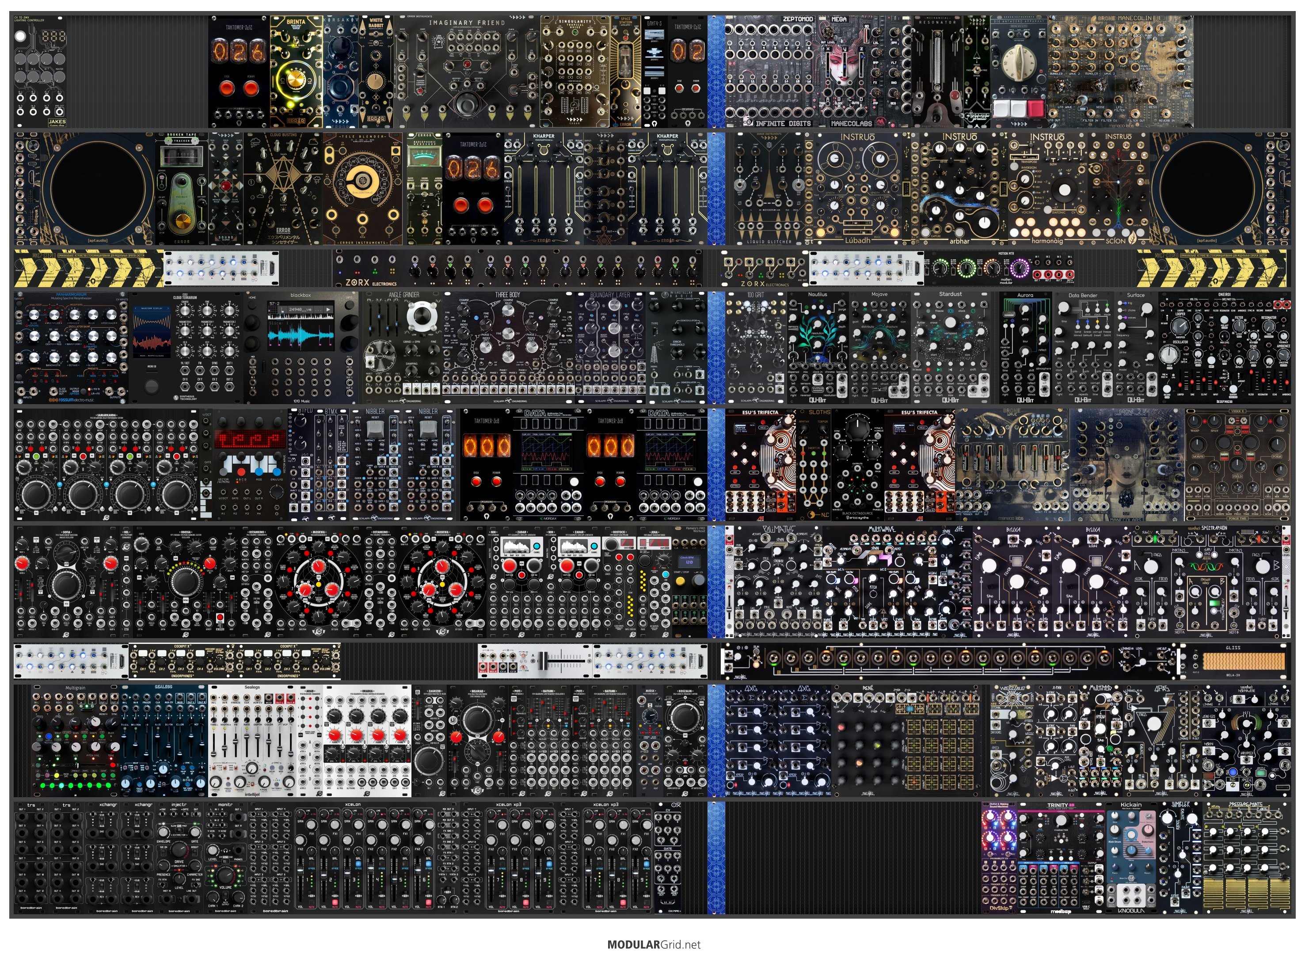Select the JAKES CV to DMX lighting controller module
The image size is (1309, 954).
coord(41,71)
